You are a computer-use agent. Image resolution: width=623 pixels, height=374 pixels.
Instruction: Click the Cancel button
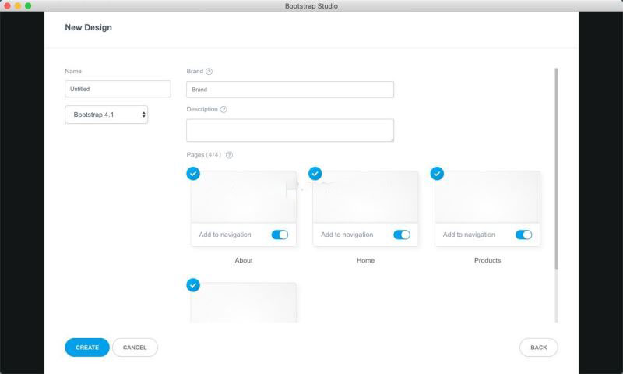pos(135,348)
